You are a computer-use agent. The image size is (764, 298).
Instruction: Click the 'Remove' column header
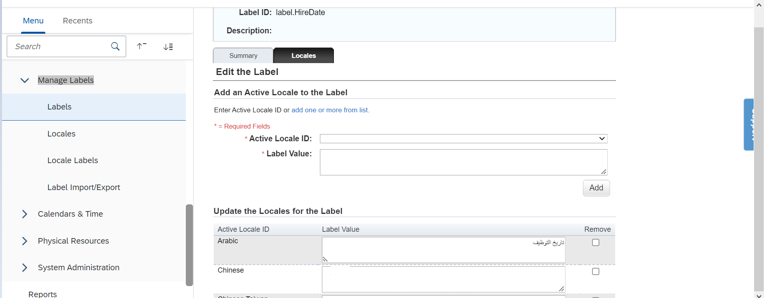pos(598,229)
